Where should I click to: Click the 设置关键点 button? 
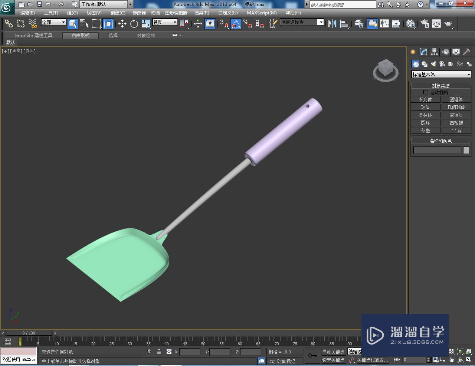click(333, 360)
